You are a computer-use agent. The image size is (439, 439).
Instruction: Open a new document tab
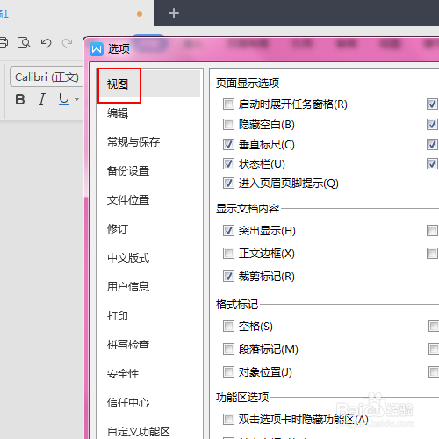[x=174, y=13]
